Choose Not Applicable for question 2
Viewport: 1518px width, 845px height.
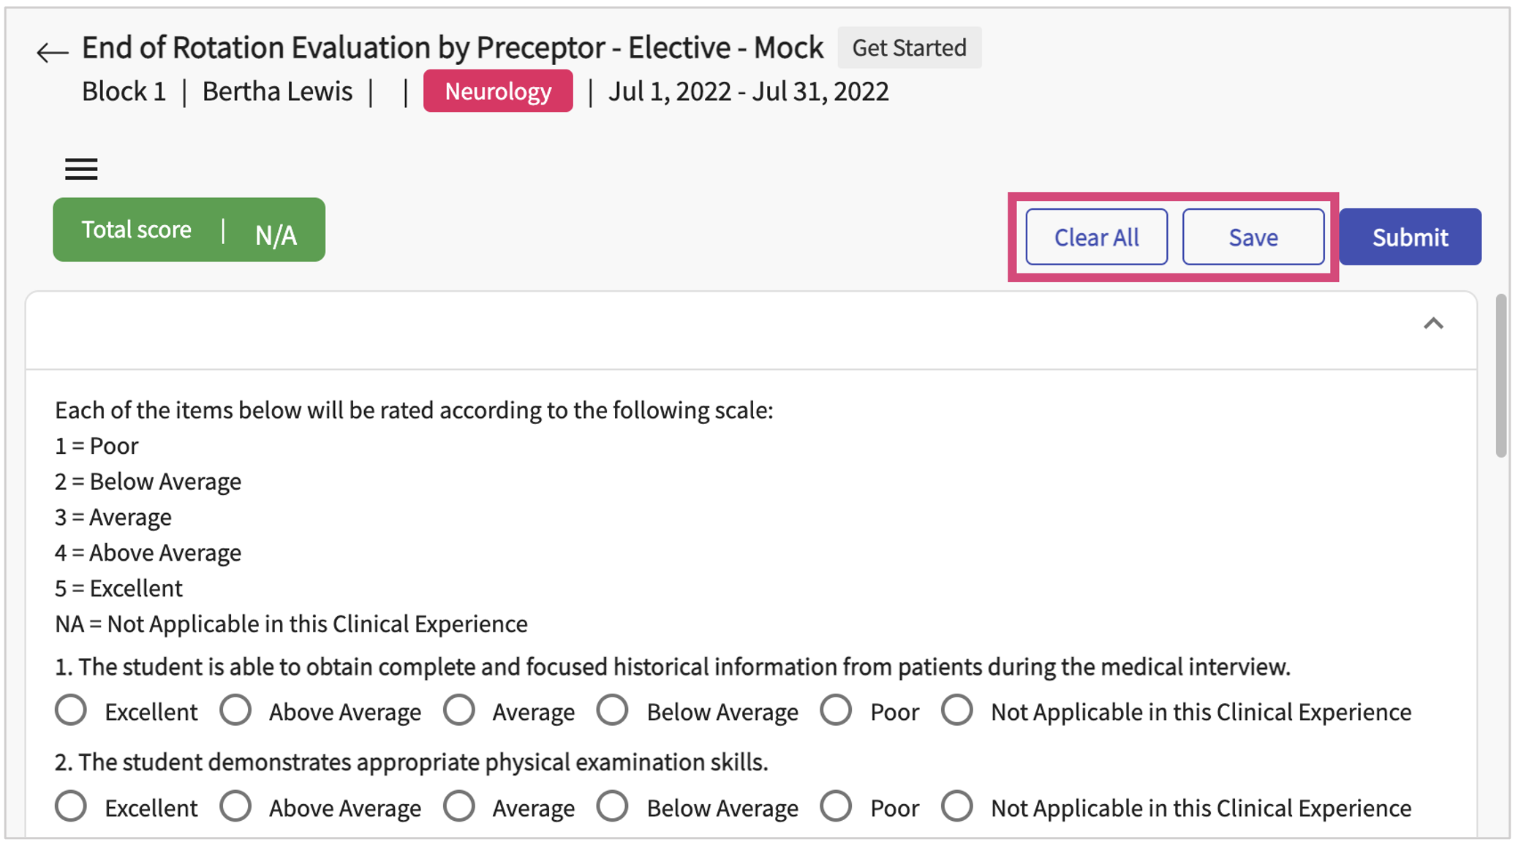pyautogui.click(x=957, y=807)
